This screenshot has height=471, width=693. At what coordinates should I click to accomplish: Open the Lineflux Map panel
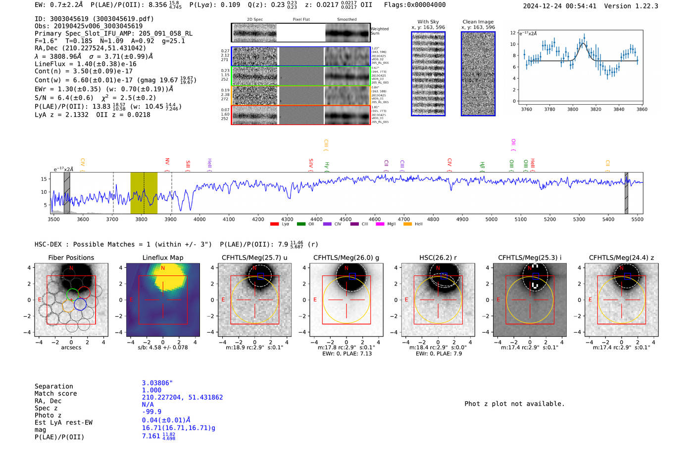pos(163,300)
